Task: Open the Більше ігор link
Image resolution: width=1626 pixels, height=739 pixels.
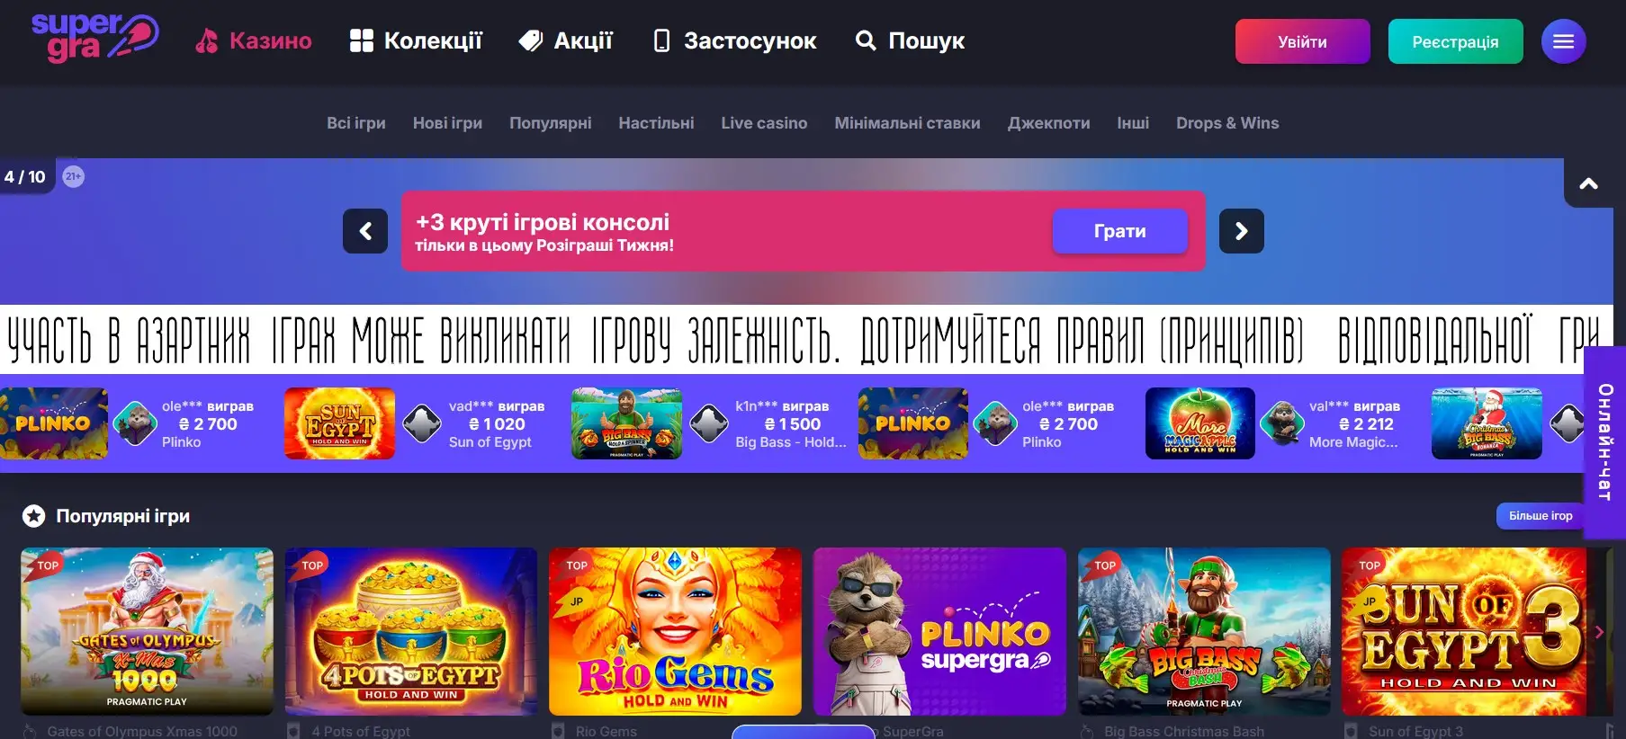Action: point(1540,516)
